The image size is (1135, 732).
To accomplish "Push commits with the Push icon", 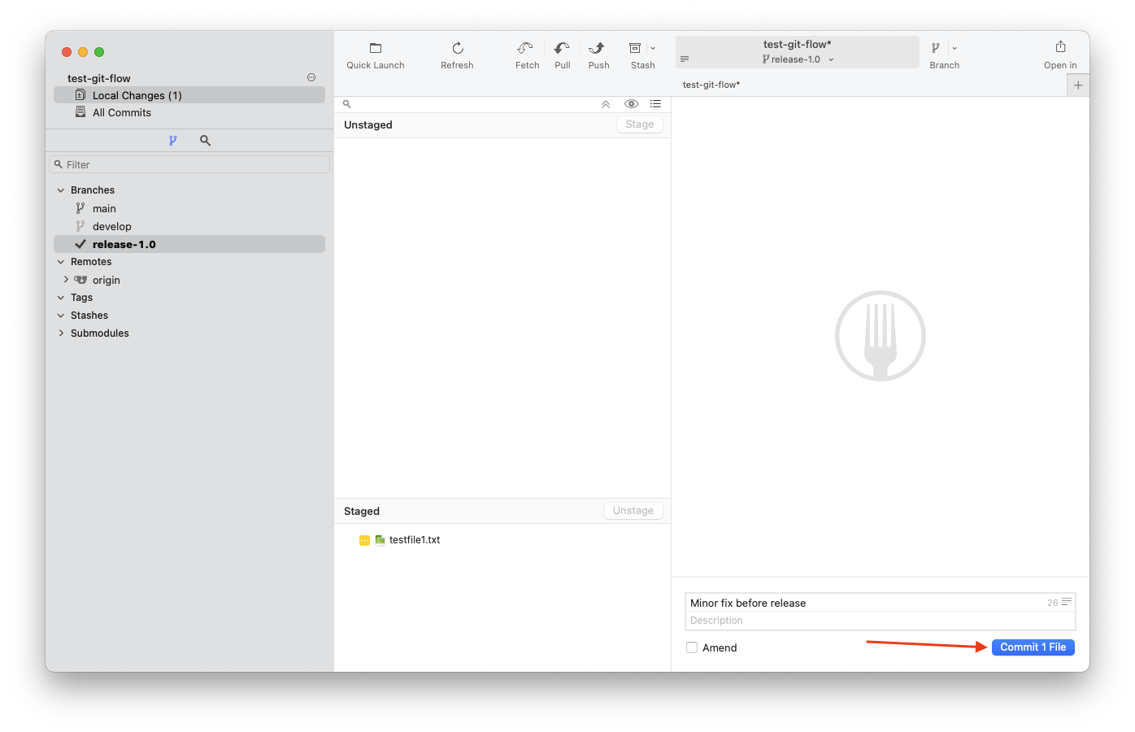I will pos(598,49).
